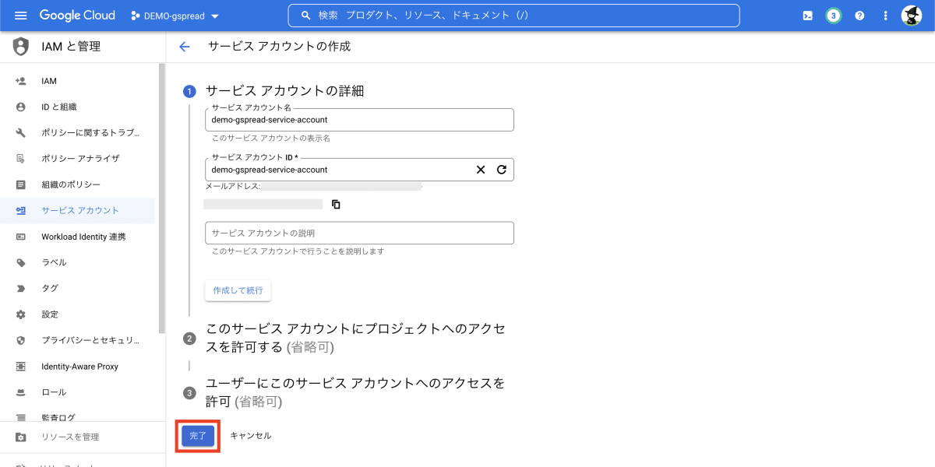Clear the service account ID with X
935x467 pixels.
pos(481,170)
